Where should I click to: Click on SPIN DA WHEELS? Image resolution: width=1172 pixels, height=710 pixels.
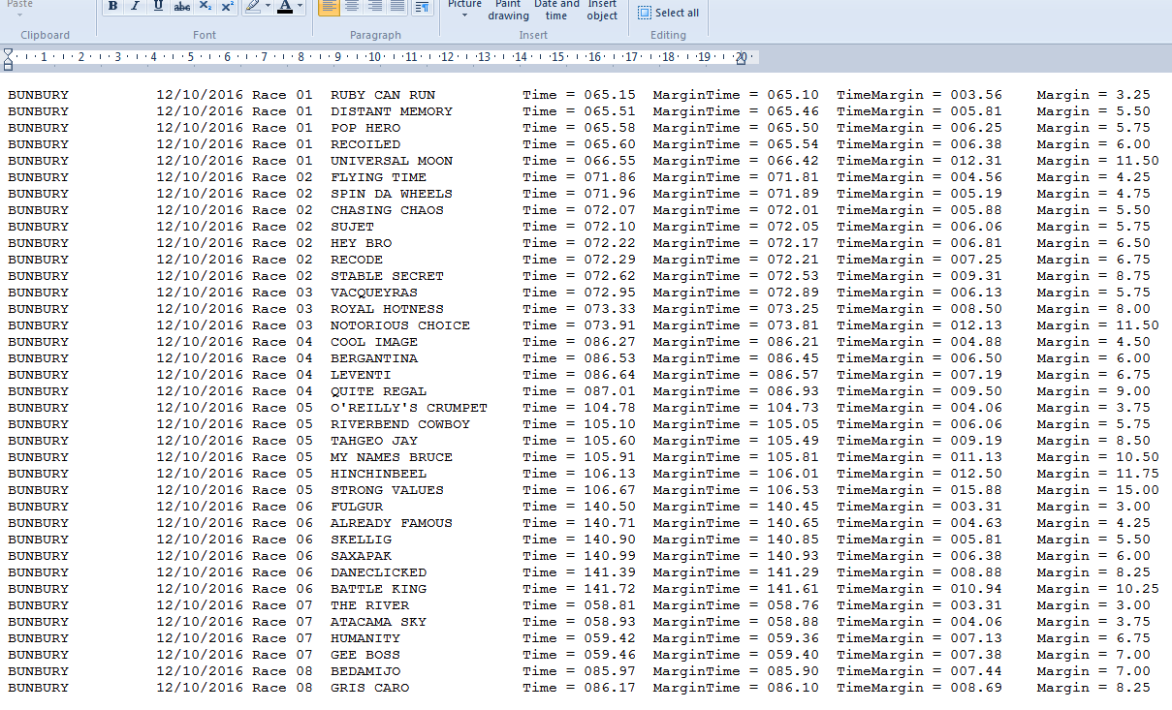(392, 194)
